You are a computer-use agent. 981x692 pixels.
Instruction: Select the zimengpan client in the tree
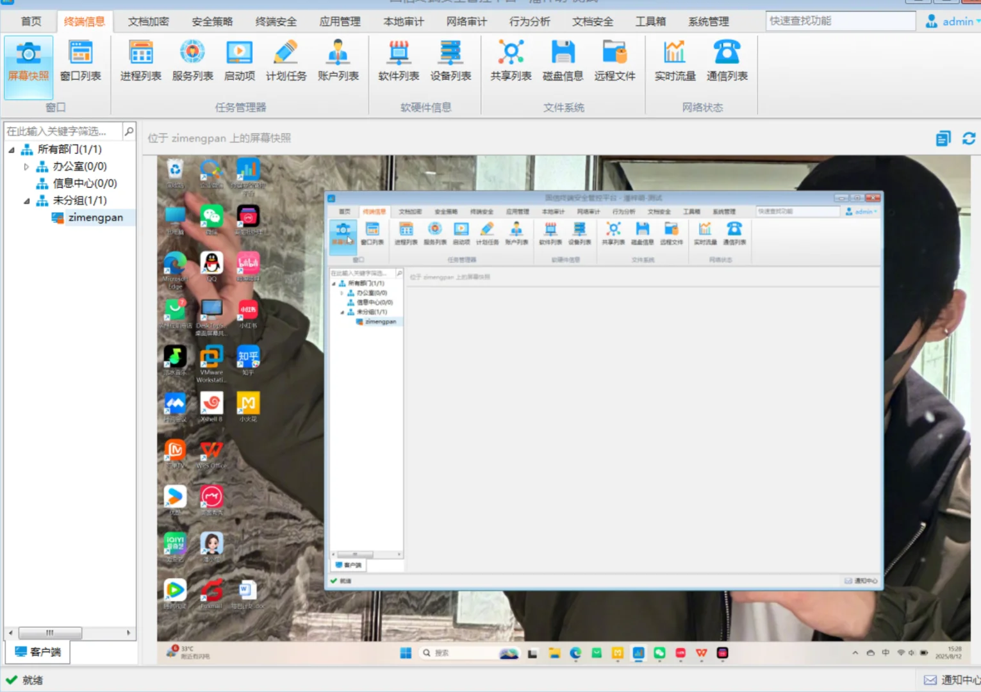coord(95,218)
